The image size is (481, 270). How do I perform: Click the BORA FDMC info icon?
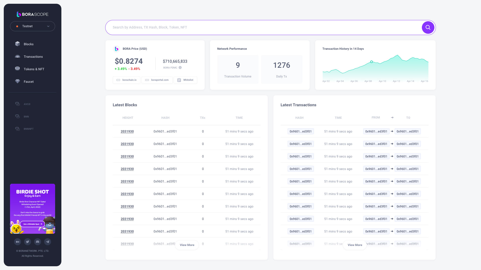tap(180, 67)
